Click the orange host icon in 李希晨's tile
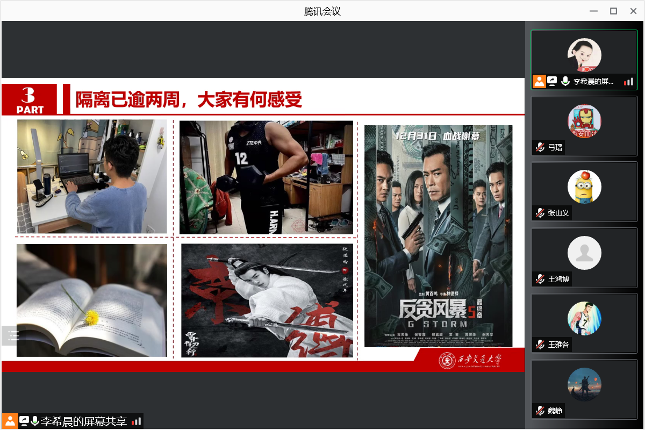 coord(539,81)
